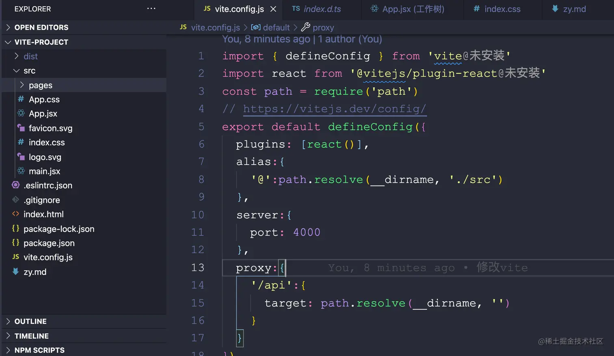Open Explorer more actions ellipsis menu
Image resolution: width=614 pixels, height=356 pixels.
point(151,9)
